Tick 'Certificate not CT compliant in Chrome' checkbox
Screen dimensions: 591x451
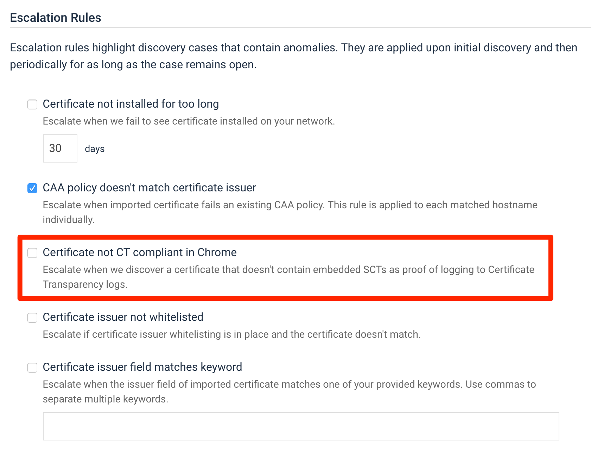tap(32, 253)
